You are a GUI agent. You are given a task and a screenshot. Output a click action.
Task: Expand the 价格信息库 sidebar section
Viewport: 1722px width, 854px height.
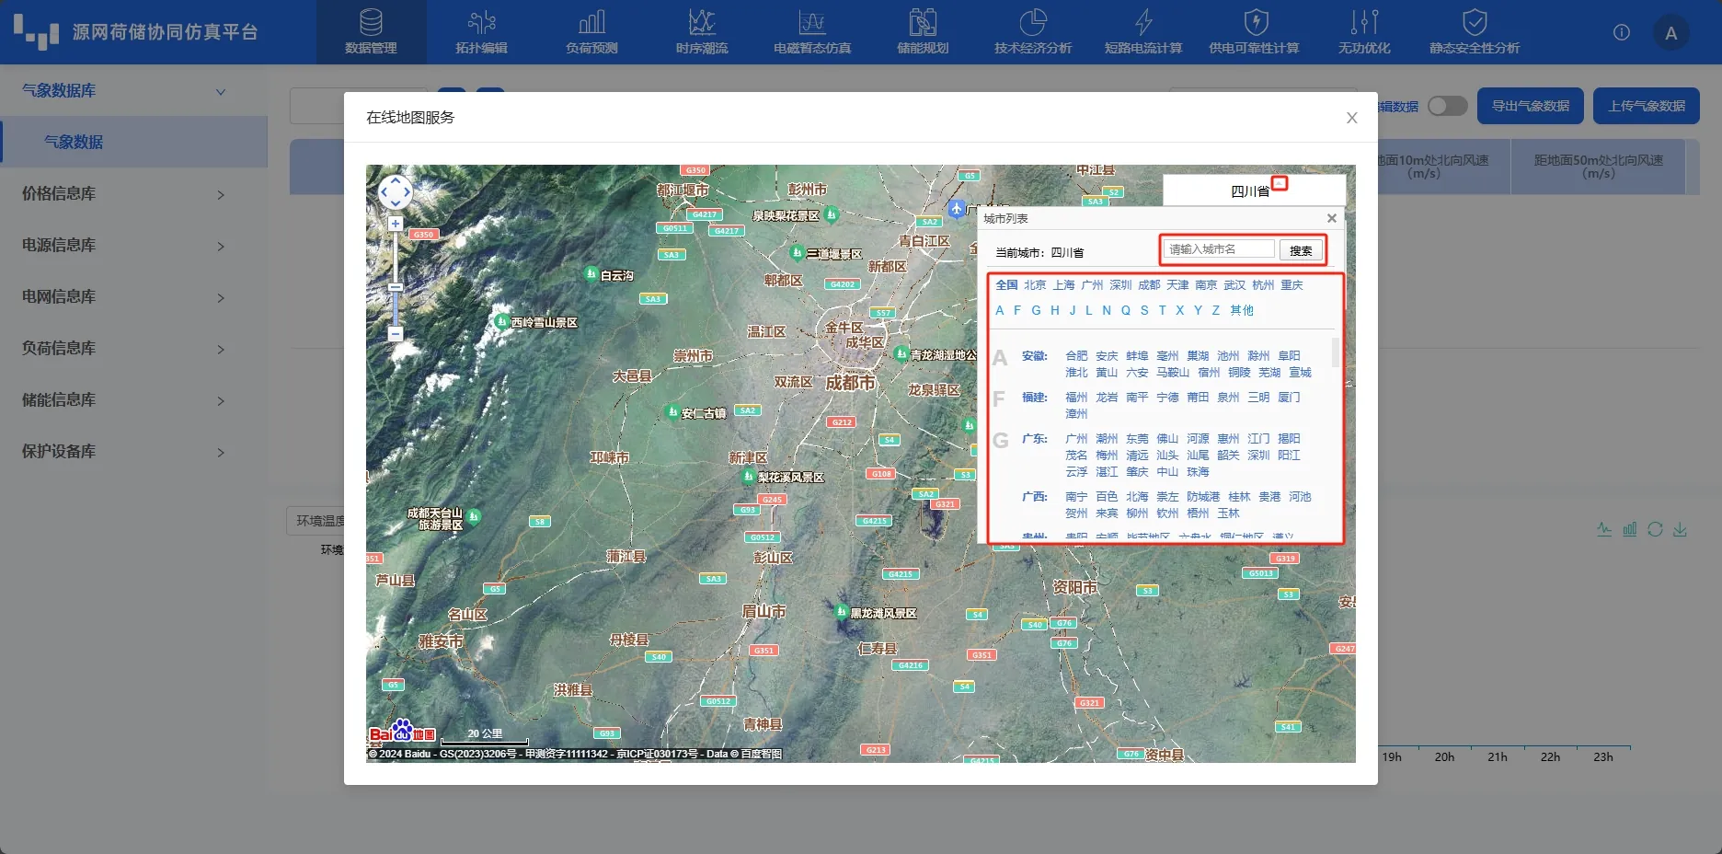click(x=133, y=193)
